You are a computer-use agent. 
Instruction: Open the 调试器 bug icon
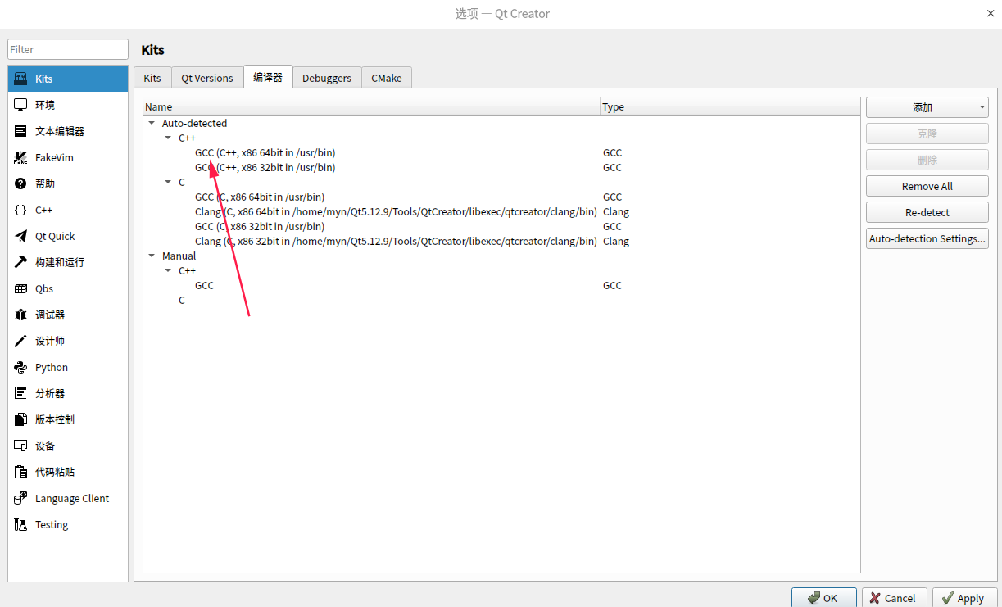tap(20, 315)
